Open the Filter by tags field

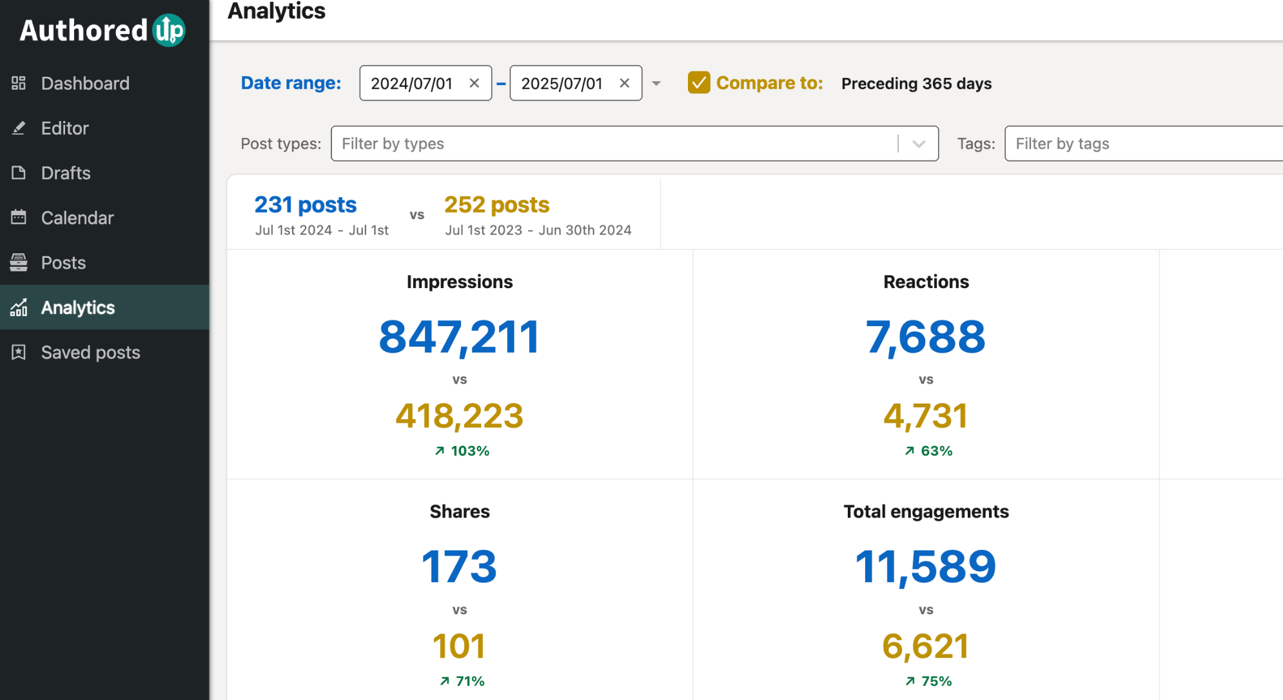point(1141,144)
